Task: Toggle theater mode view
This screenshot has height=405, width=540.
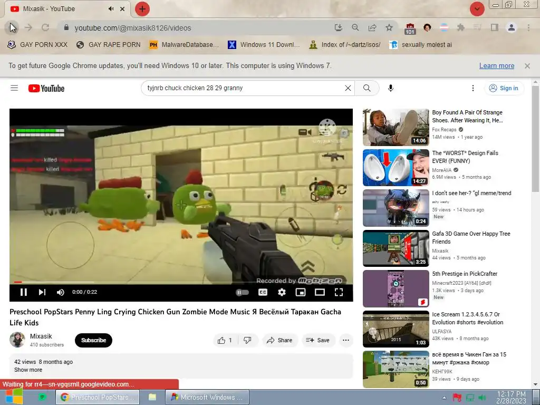Action: coord(320,292)
